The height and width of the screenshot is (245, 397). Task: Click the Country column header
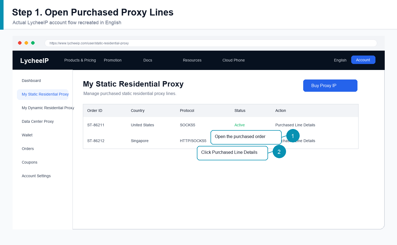coord(138,111)
